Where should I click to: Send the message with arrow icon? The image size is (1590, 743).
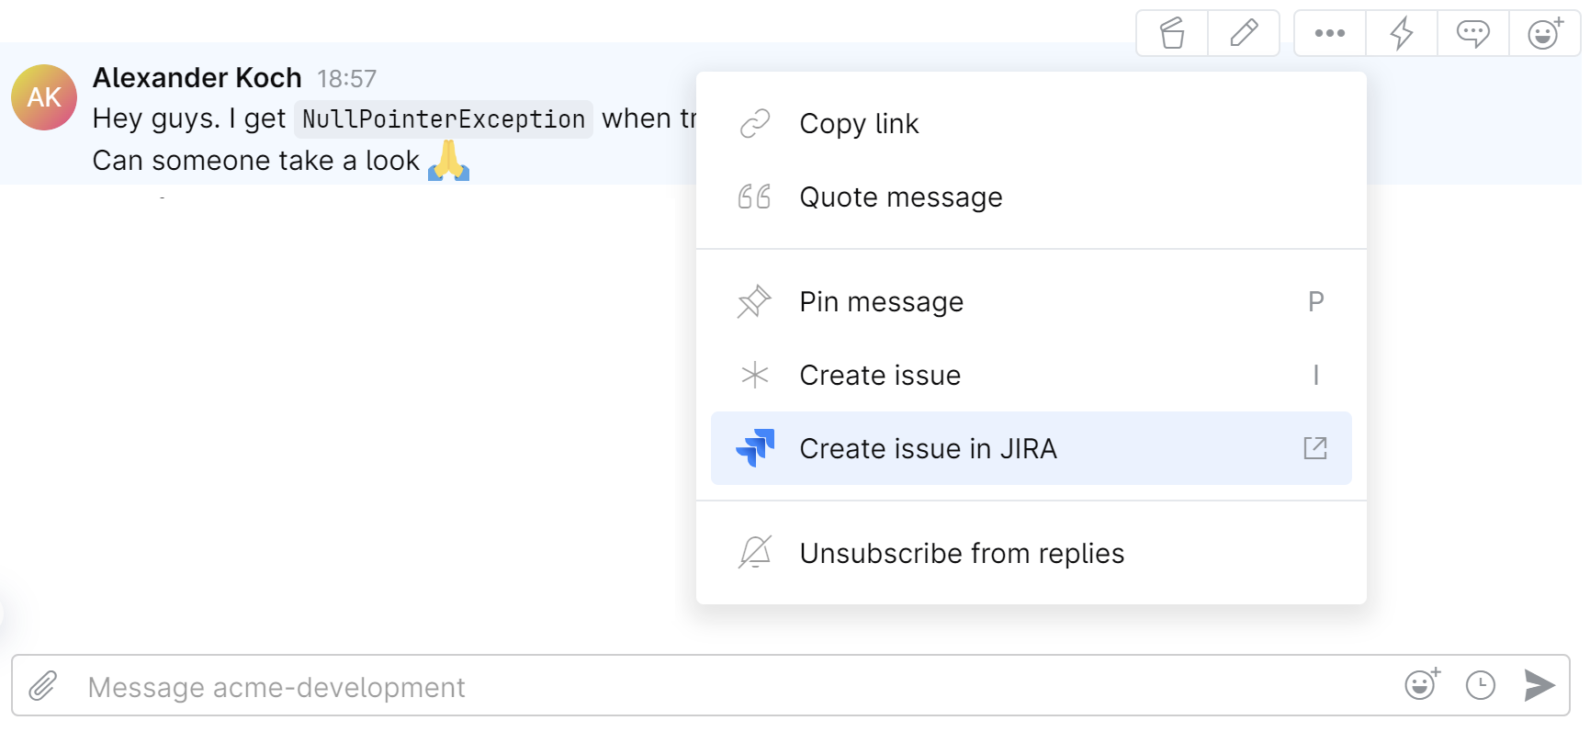(1539, 685)
